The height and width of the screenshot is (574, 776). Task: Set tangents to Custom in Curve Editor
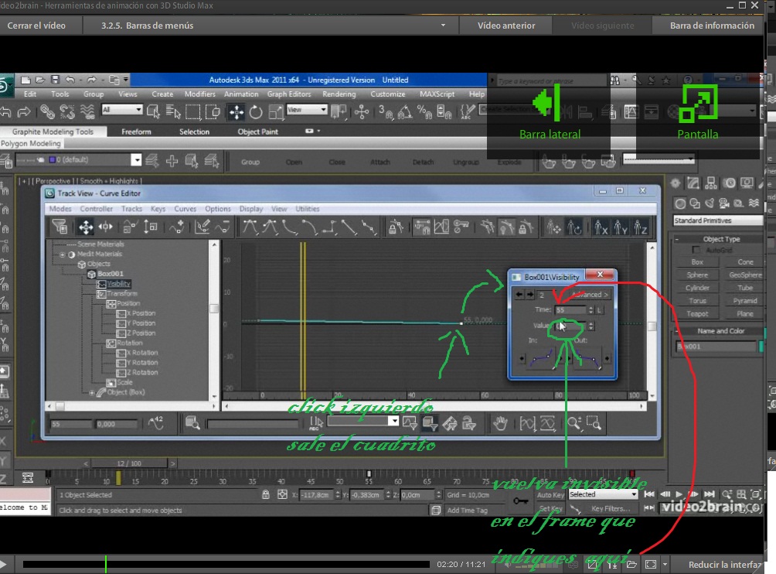271,227
